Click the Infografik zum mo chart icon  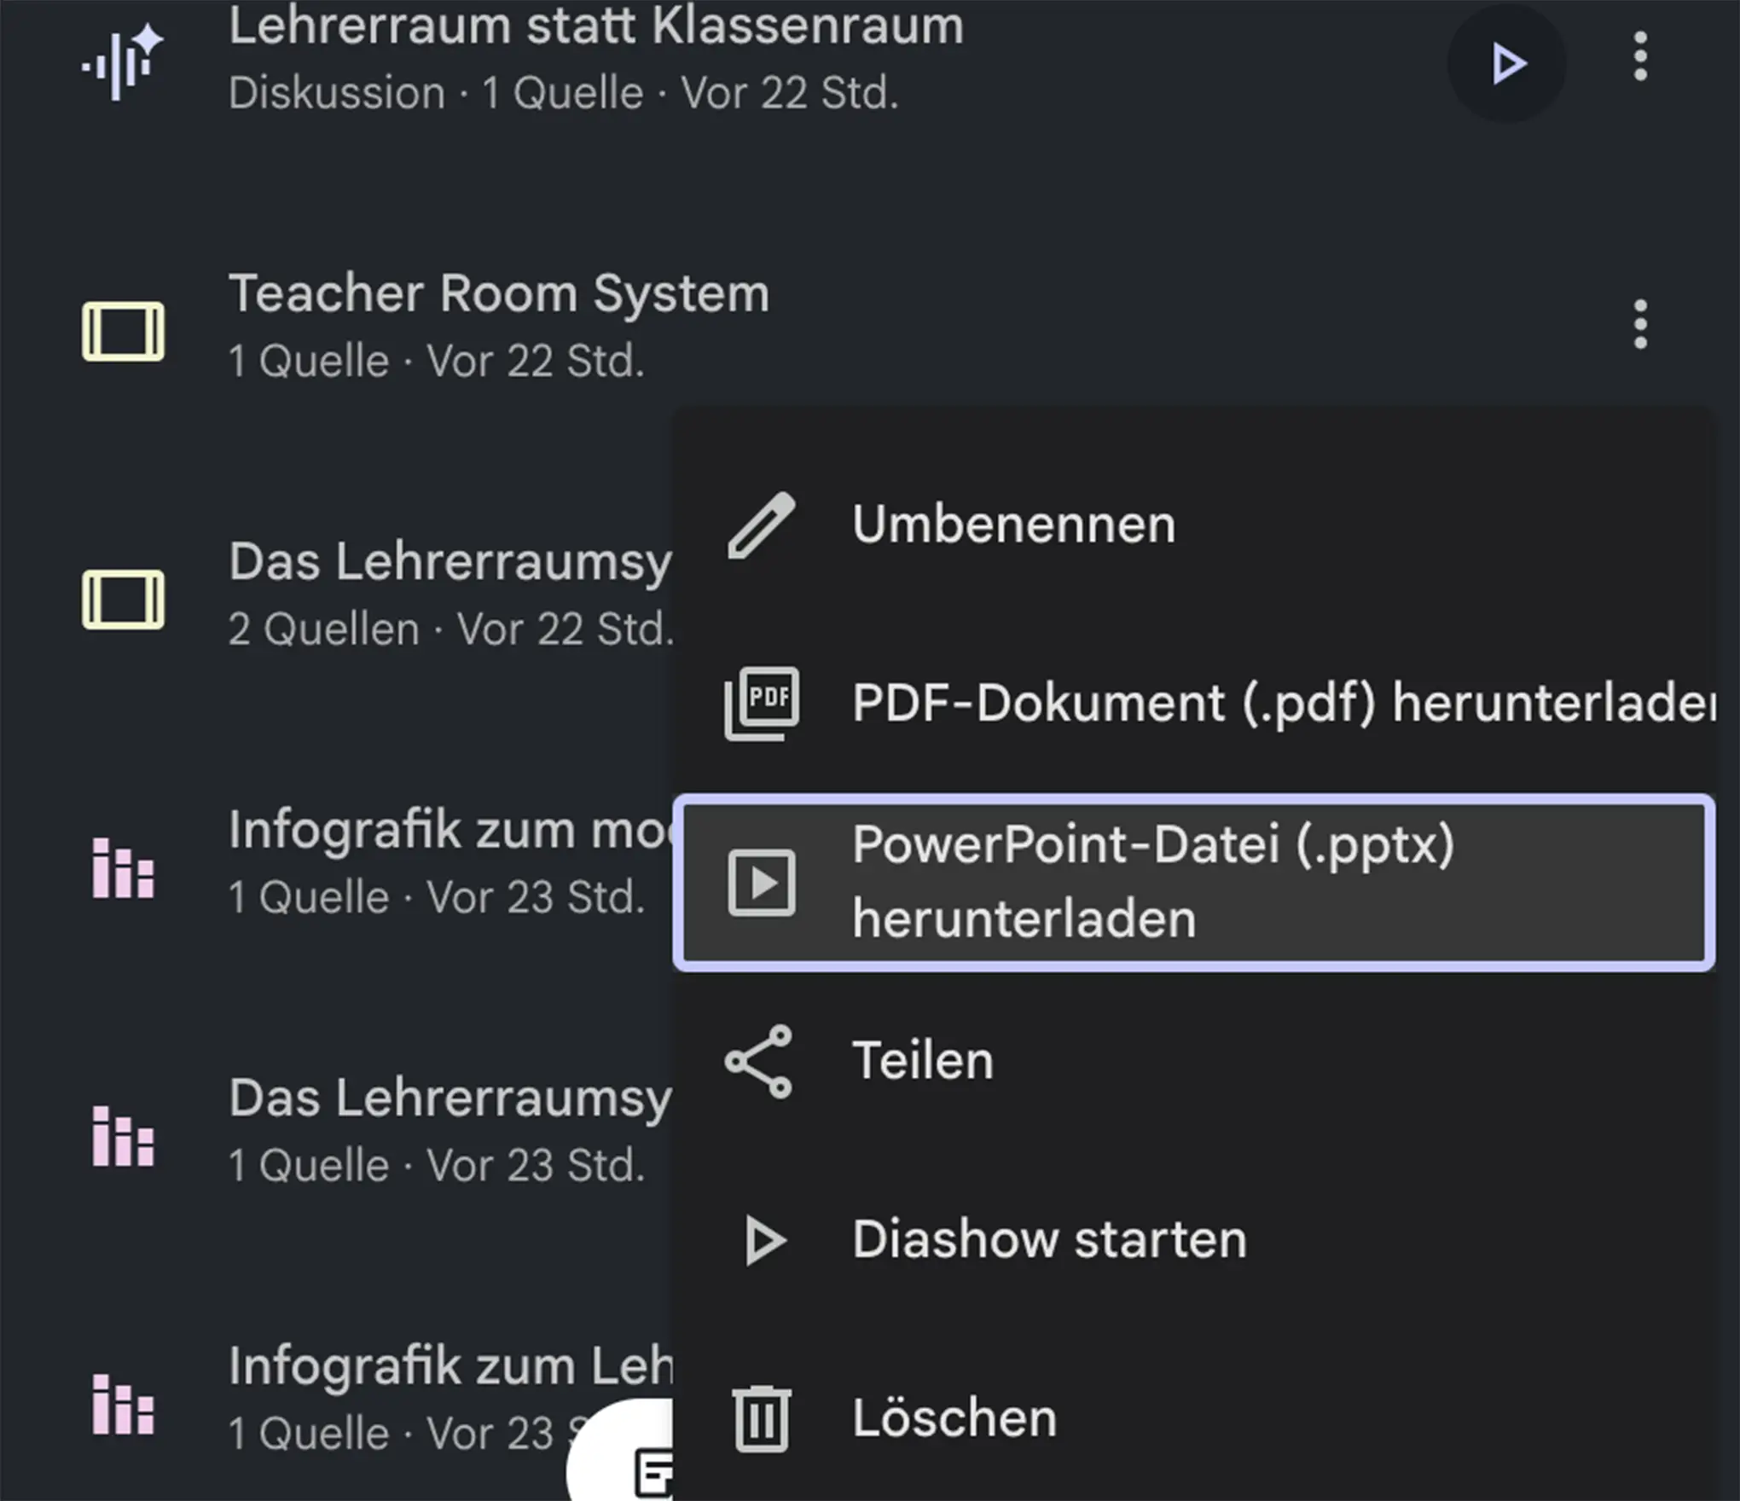pos(123,867)
